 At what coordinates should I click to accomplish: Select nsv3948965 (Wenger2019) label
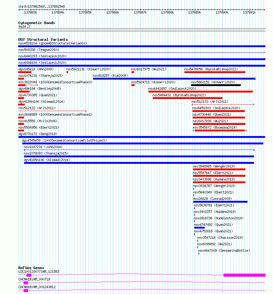point(214,167)
